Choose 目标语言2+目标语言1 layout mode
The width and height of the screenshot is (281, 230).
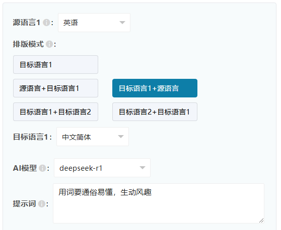(x=155, y=111)
